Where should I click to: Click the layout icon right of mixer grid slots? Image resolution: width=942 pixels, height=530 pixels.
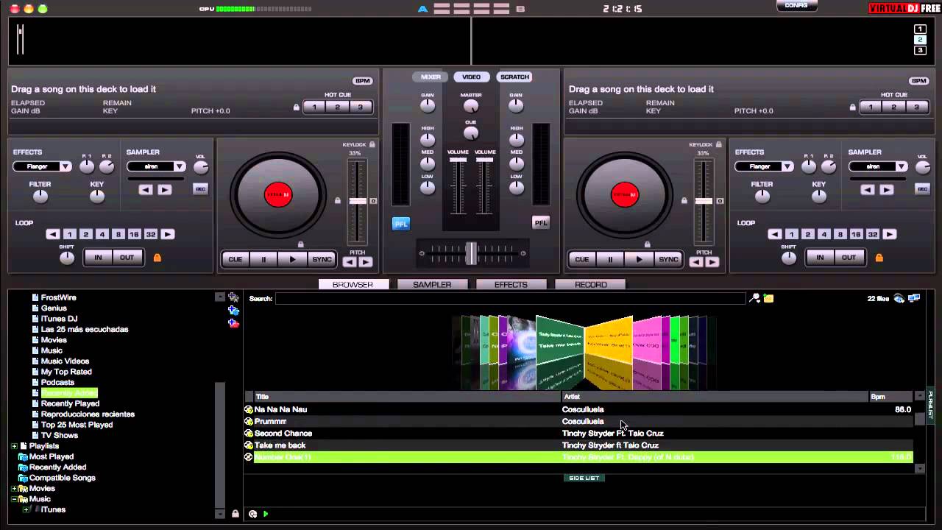click(520, 9)
